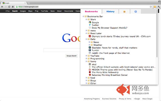Click the WebGL bookmark favicon
The width and height of the screenshot is (161, 101).
click(90, 28)
